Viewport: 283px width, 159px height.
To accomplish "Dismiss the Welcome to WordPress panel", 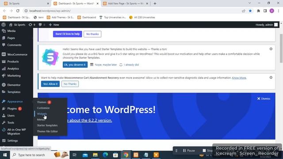I will (264, 98).
